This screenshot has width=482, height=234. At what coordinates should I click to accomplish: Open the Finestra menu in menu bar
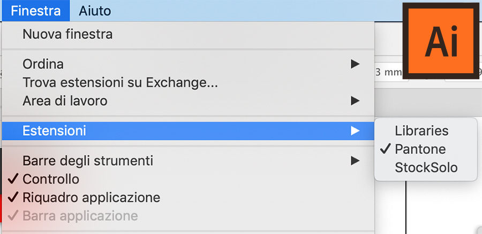coord(36,11)
